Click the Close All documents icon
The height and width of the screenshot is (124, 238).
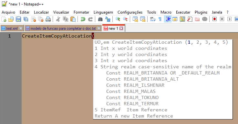pos(41,19)
